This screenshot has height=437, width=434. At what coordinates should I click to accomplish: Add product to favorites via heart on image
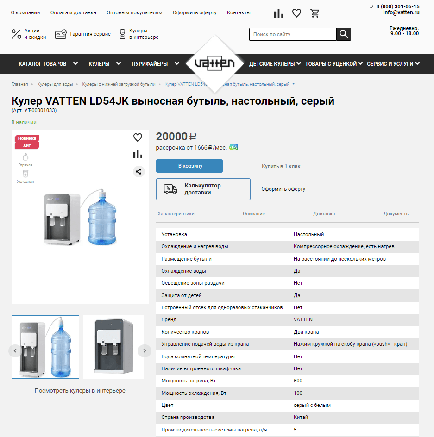pos(138,137)
